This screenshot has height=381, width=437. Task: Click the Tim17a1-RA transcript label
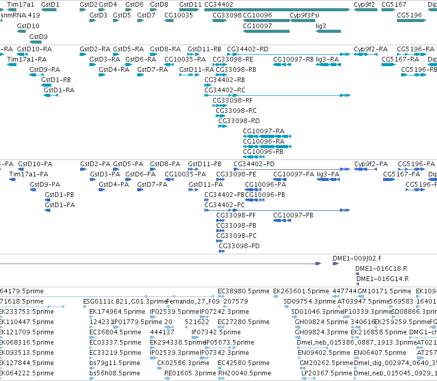tap(27, 59)
